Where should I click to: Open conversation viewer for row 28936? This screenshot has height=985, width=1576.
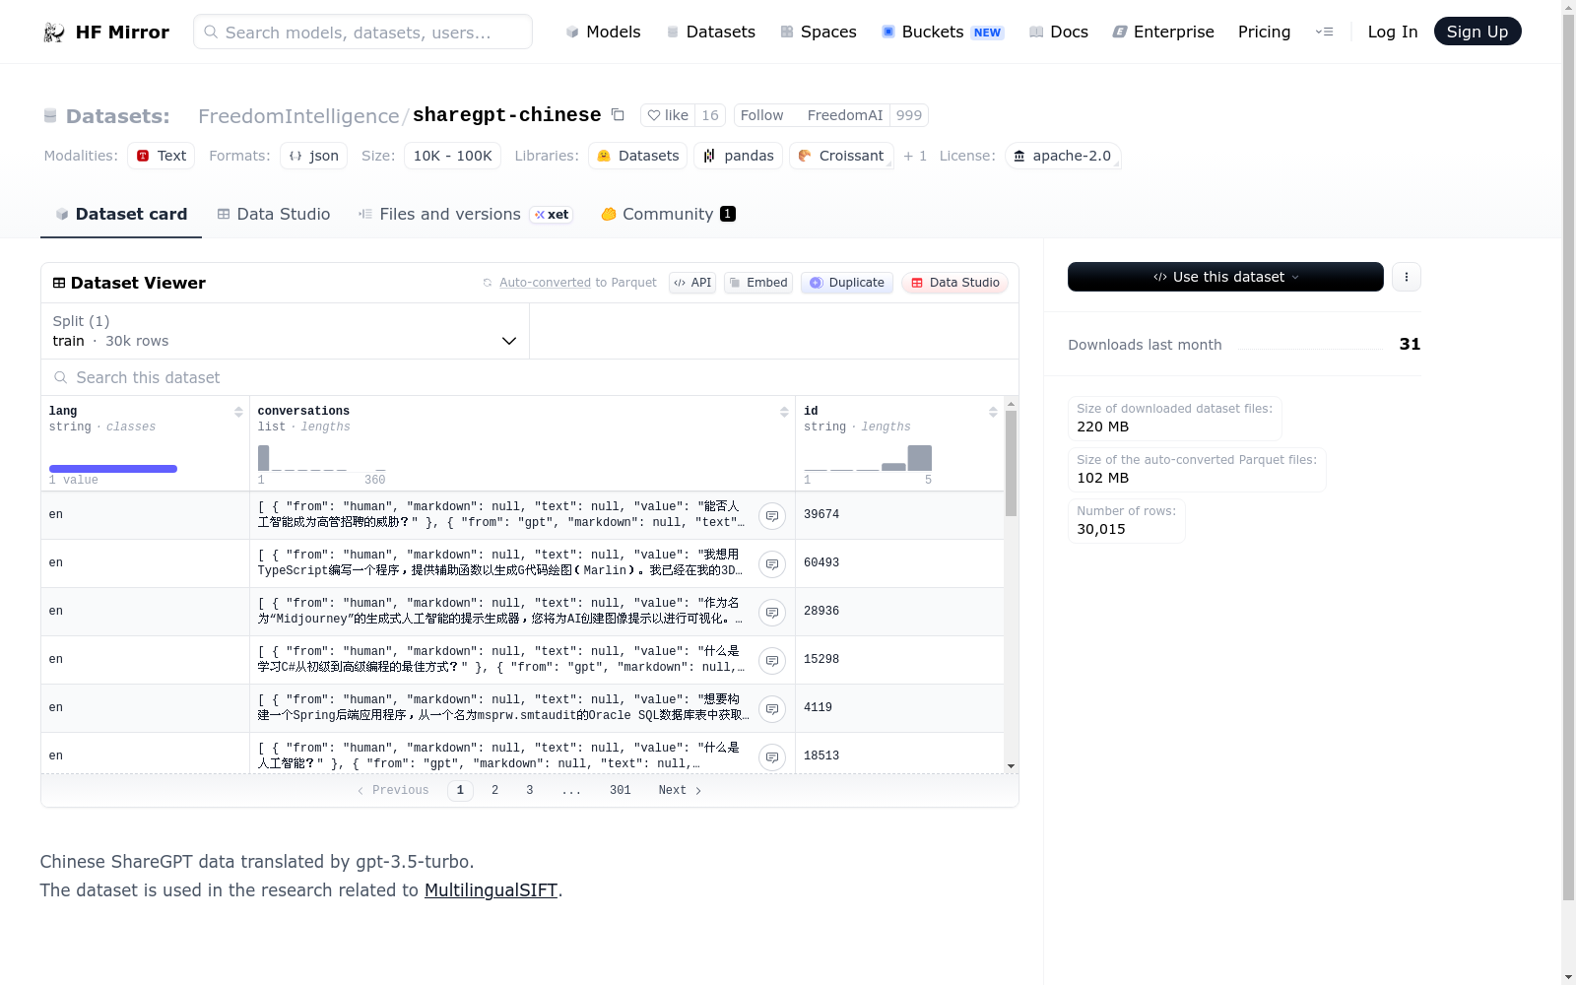[772, 612]
